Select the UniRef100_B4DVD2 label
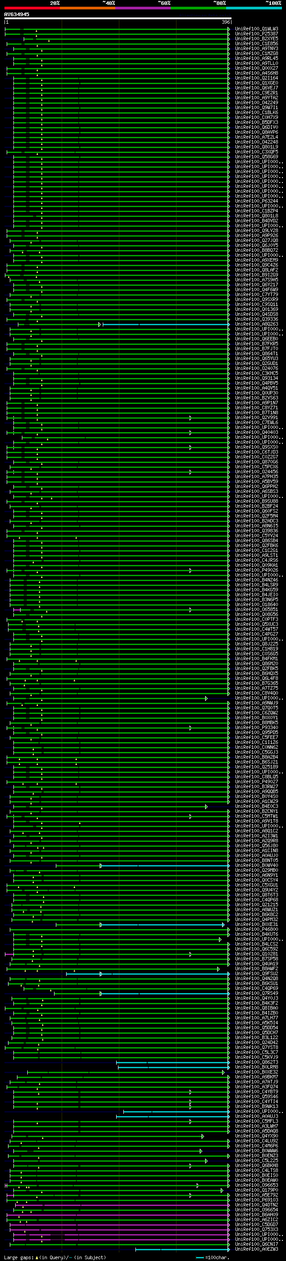 pos(257,221)
